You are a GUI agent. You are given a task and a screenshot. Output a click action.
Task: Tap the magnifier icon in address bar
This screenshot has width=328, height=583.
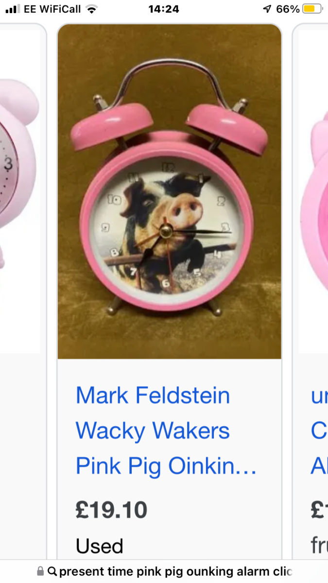[x=52, y=571]
